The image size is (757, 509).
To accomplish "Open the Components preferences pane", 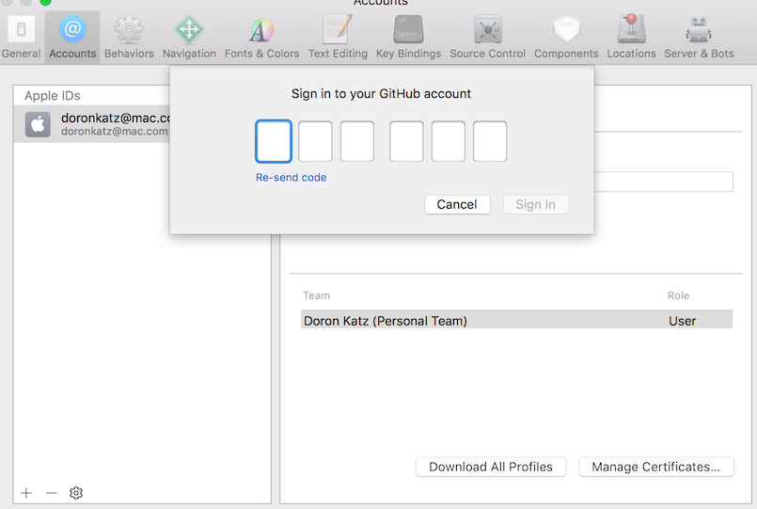I will coord(566,38).
